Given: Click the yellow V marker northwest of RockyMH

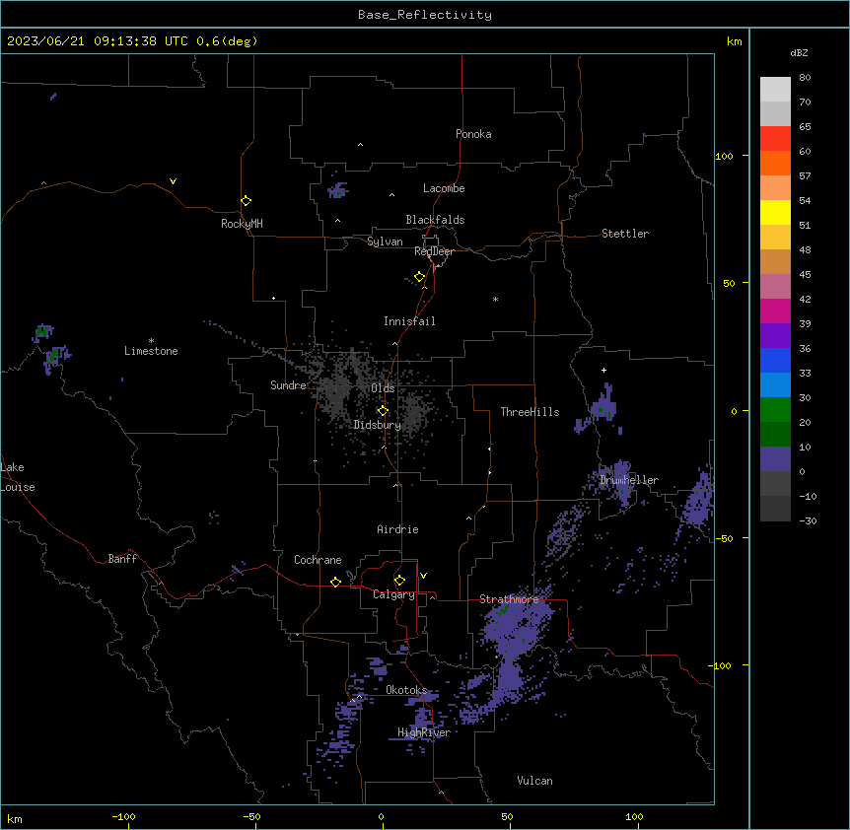Looking at the screenshot, I should tap(173, 181).
